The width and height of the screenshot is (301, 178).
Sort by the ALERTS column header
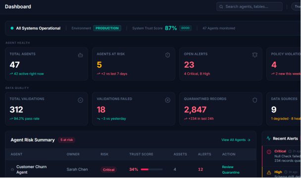204,154
